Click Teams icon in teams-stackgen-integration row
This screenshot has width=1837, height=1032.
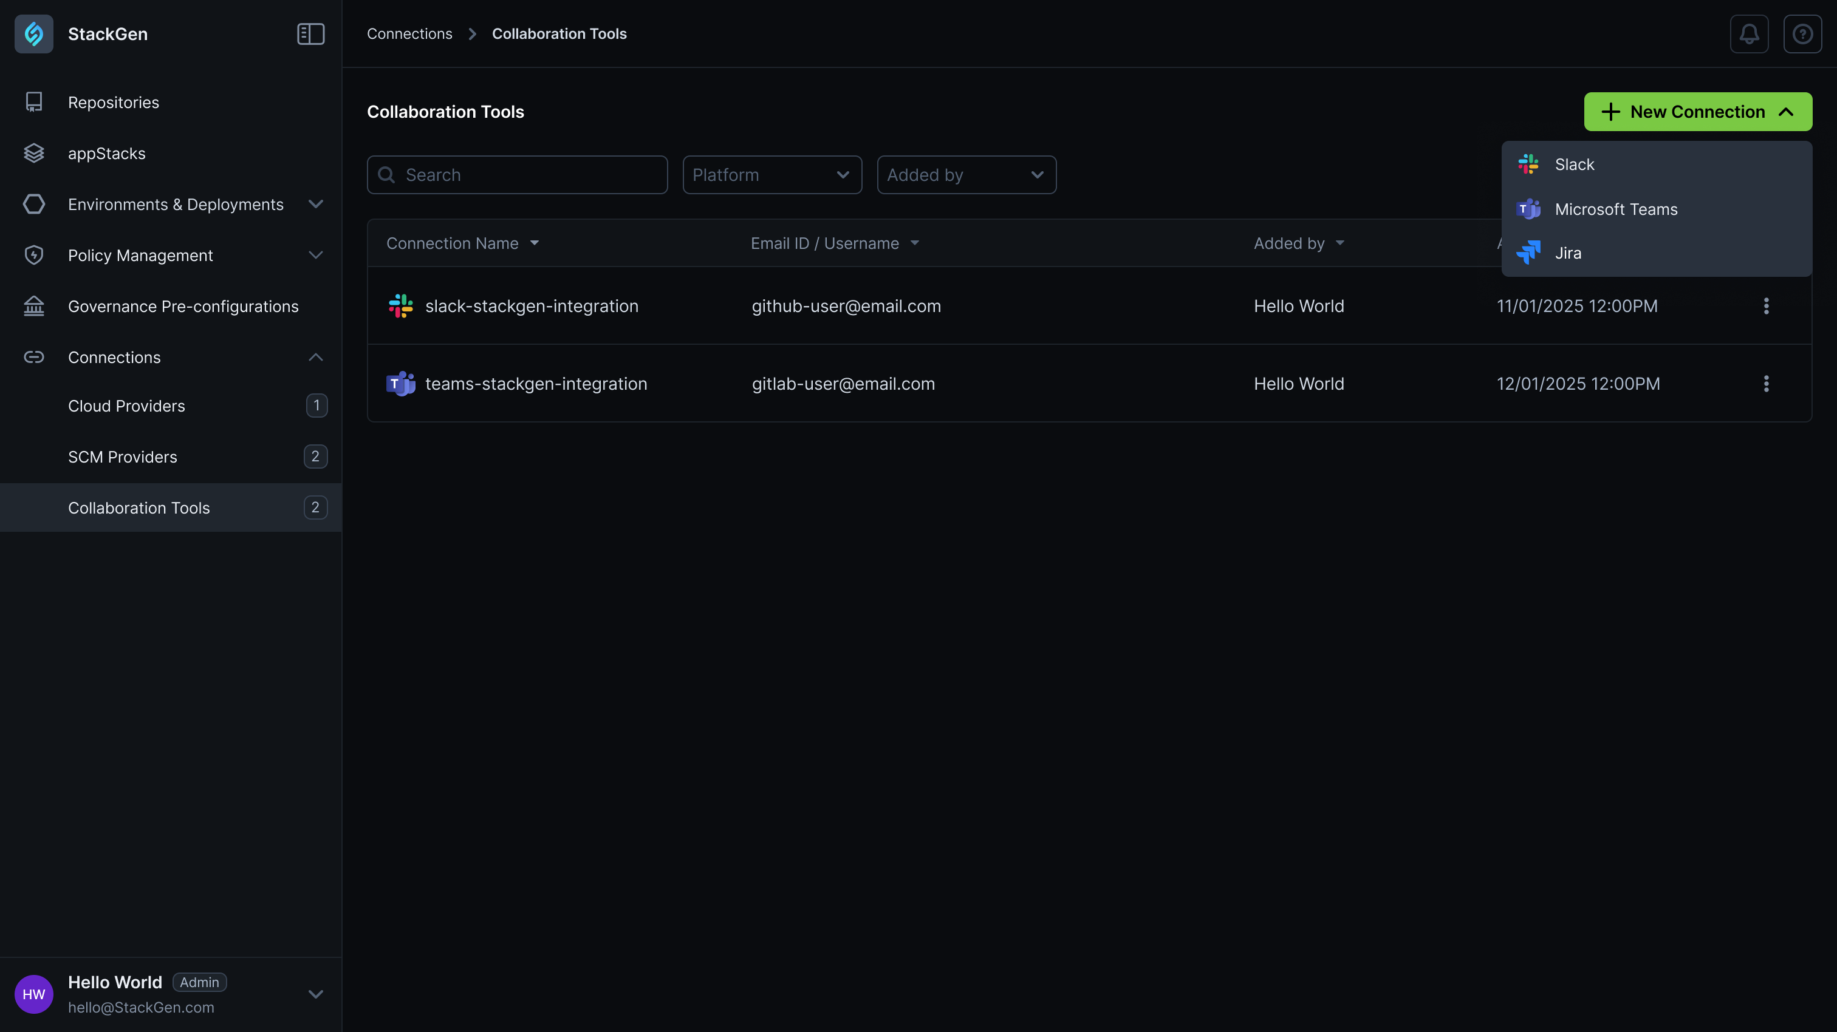tap(401, 384)
